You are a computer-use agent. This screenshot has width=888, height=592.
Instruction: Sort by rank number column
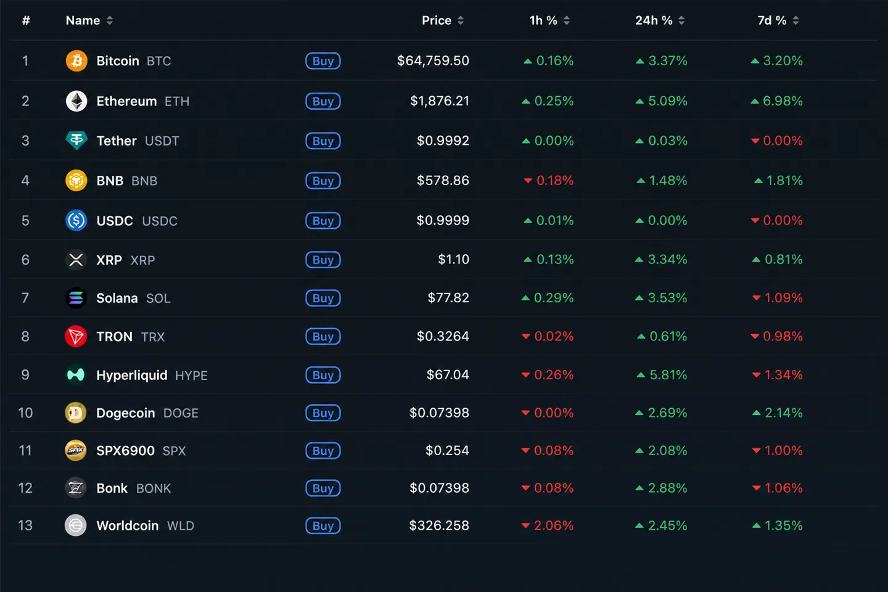tap(26, 20)
